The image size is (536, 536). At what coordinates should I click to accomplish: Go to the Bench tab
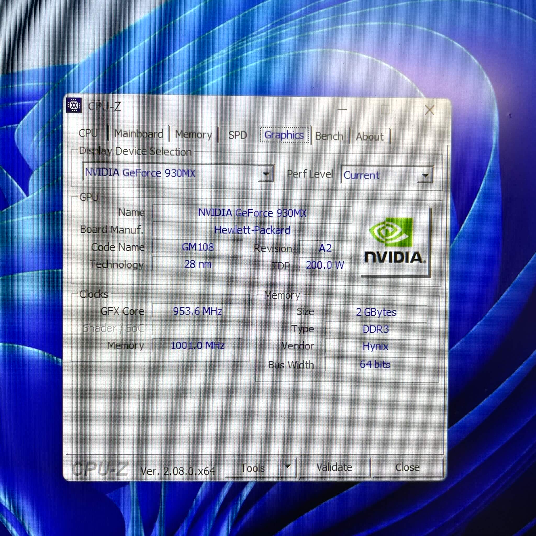click(x=329, y=137)
